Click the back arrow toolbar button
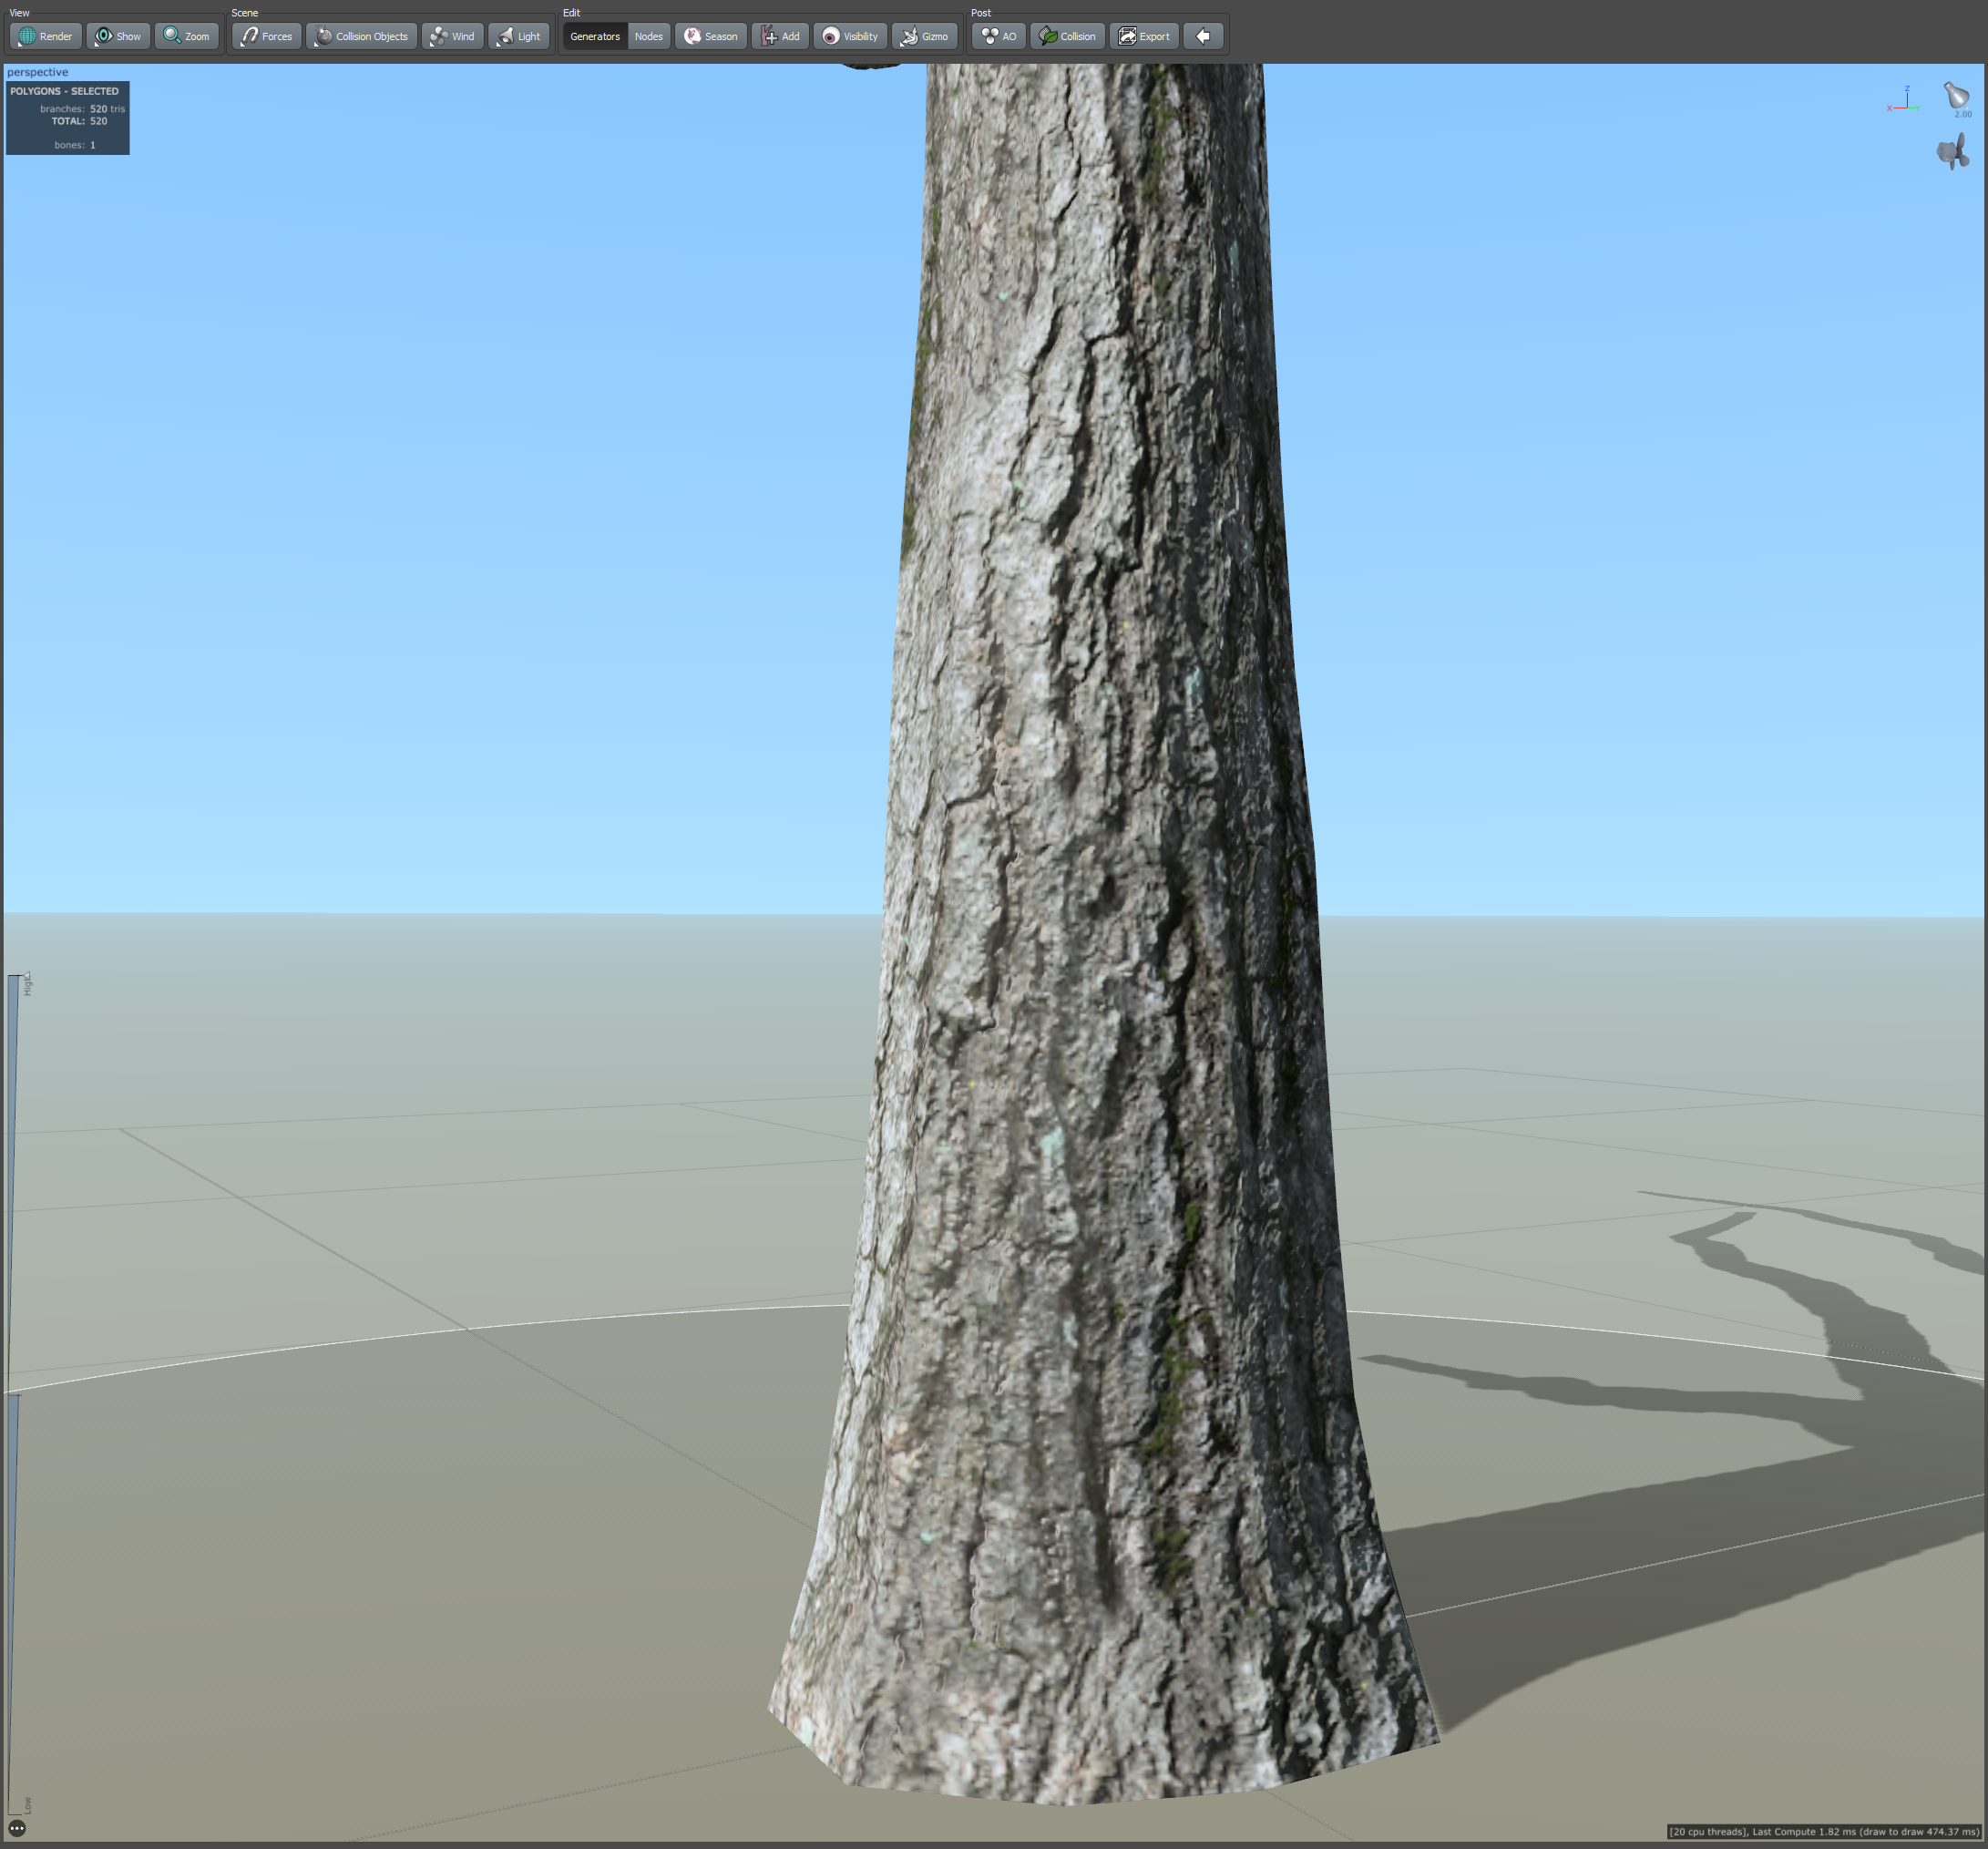 tap(1203, 36)
